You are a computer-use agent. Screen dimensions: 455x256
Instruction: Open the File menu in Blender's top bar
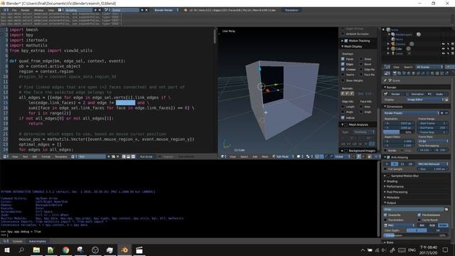(14, 10)
